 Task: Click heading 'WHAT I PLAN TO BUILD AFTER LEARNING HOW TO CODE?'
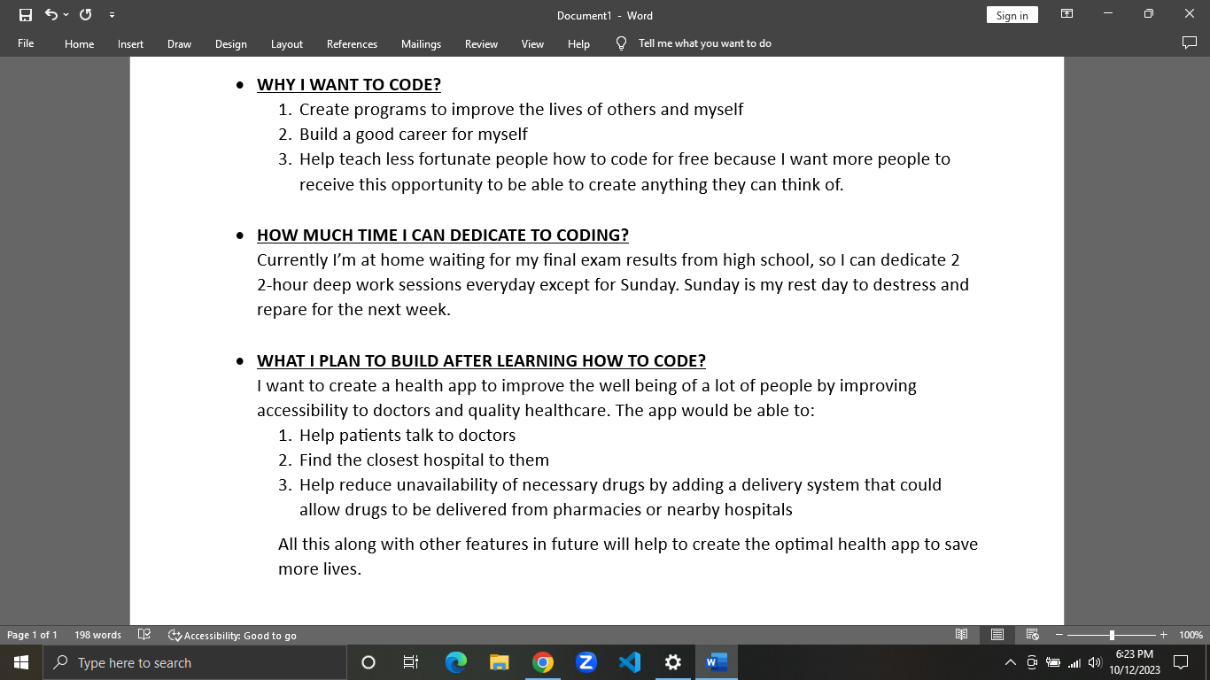pyautogui.click(x=481, y=361)
